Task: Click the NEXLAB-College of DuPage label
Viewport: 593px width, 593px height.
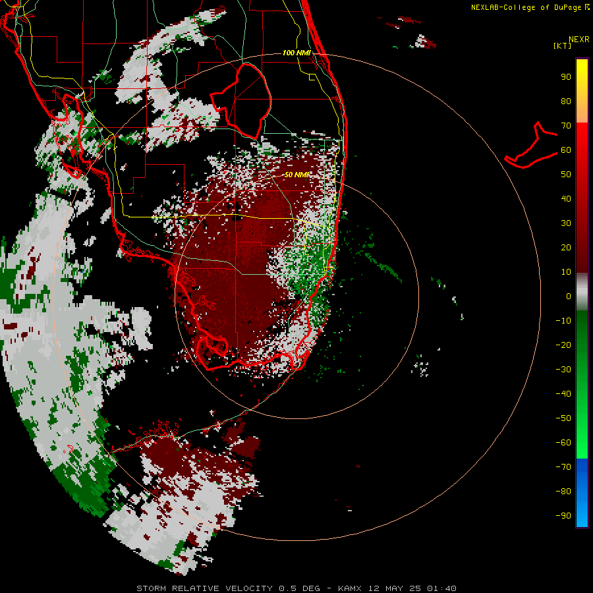Action: point(530,7)
